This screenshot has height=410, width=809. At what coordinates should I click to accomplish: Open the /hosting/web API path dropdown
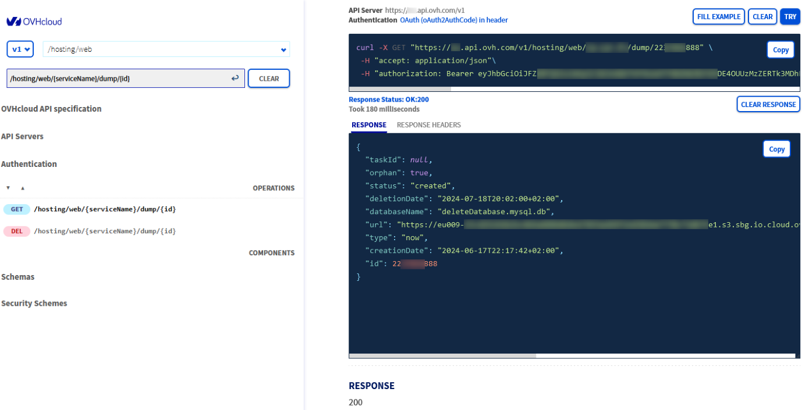[x=166, y=49]
